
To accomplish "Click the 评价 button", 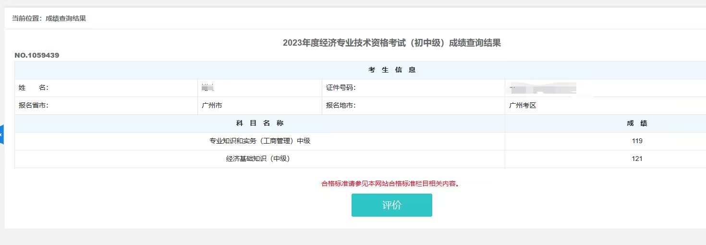I will tap(391, 205).
